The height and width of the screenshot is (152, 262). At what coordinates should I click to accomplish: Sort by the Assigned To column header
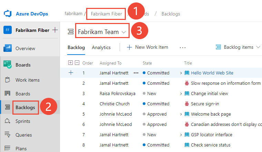[111, 63]
